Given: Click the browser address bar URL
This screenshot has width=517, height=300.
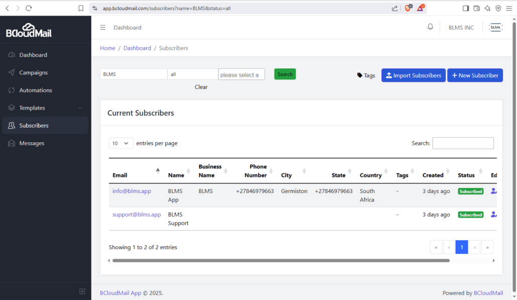Looking at the screenshot, I should click(167, 8).
